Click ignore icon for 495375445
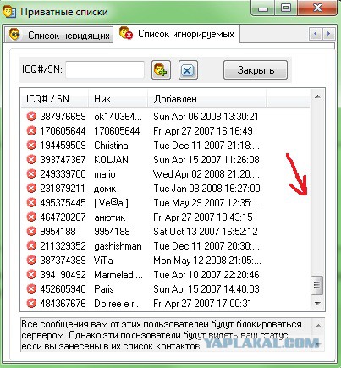341x368 pixels. point(31,202)
